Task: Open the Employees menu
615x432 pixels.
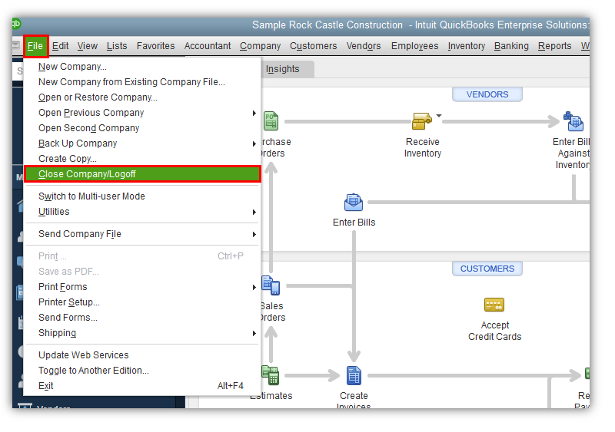Action: [x=414, y=46]
